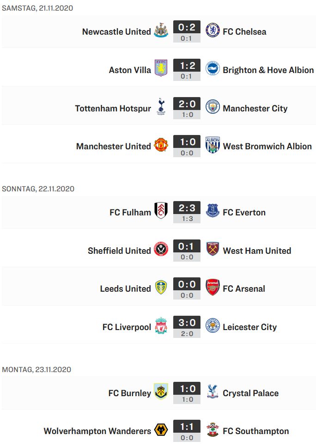Open the 2:3 Fulham vs Everton score
The width and height of the screenshot is (316, 447).
187,208
